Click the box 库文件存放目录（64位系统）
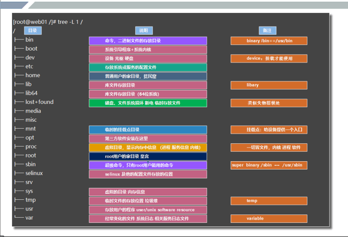The height and width of the screenshot is (237, 348). [x=148, y=94]
